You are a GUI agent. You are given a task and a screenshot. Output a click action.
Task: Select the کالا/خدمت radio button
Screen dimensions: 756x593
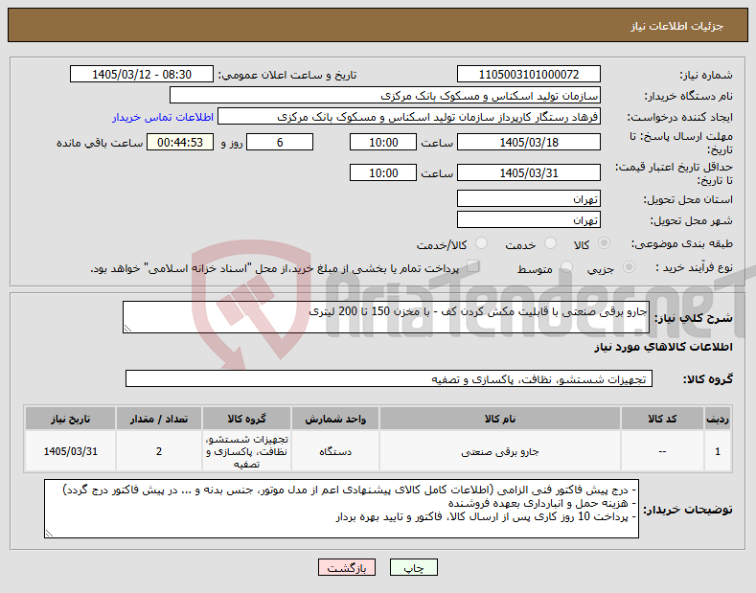(x=481, y=243)
